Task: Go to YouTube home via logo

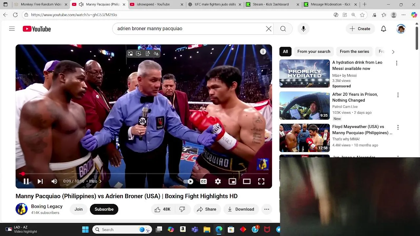Action: click(37, 29)
